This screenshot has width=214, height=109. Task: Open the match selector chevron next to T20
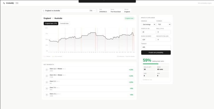pos(94,11)
